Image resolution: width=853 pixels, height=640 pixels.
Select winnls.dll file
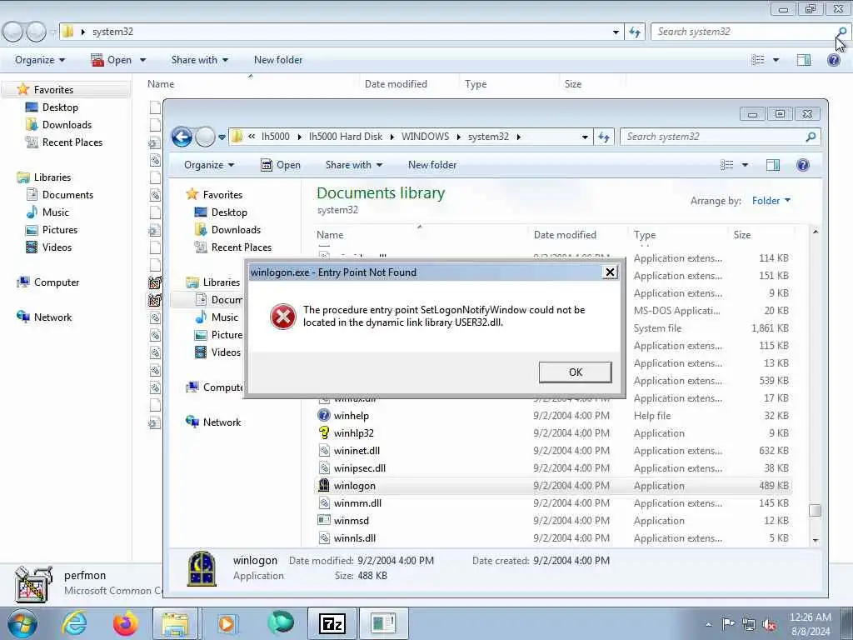[355, 538]
